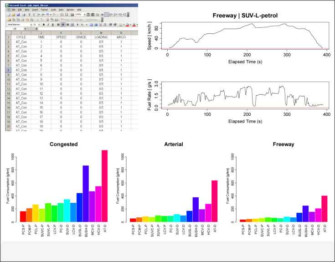
Task: Click the Font Color red swatch button
Action: pos(134,25)
